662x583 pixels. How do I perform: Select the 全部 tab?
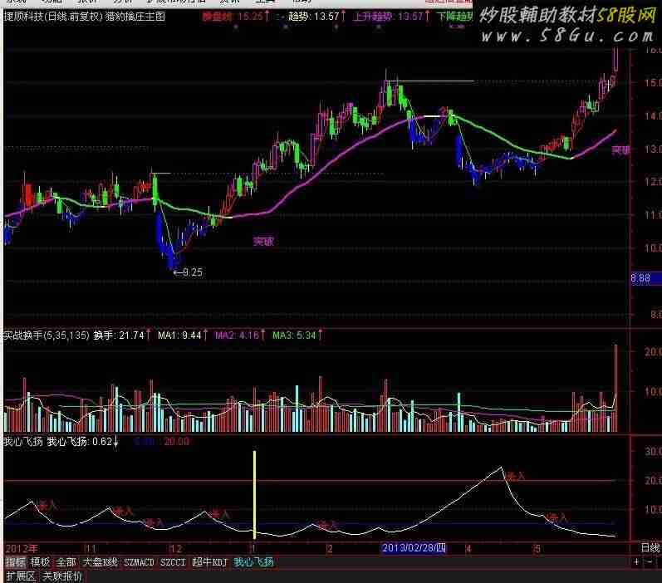click(66, 562)
